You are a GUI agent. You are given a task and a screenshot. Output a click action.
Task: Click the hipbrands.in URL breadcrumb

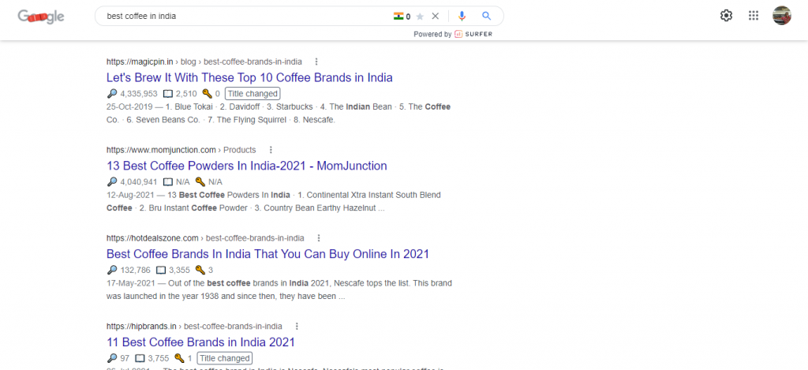coord(194,326)
